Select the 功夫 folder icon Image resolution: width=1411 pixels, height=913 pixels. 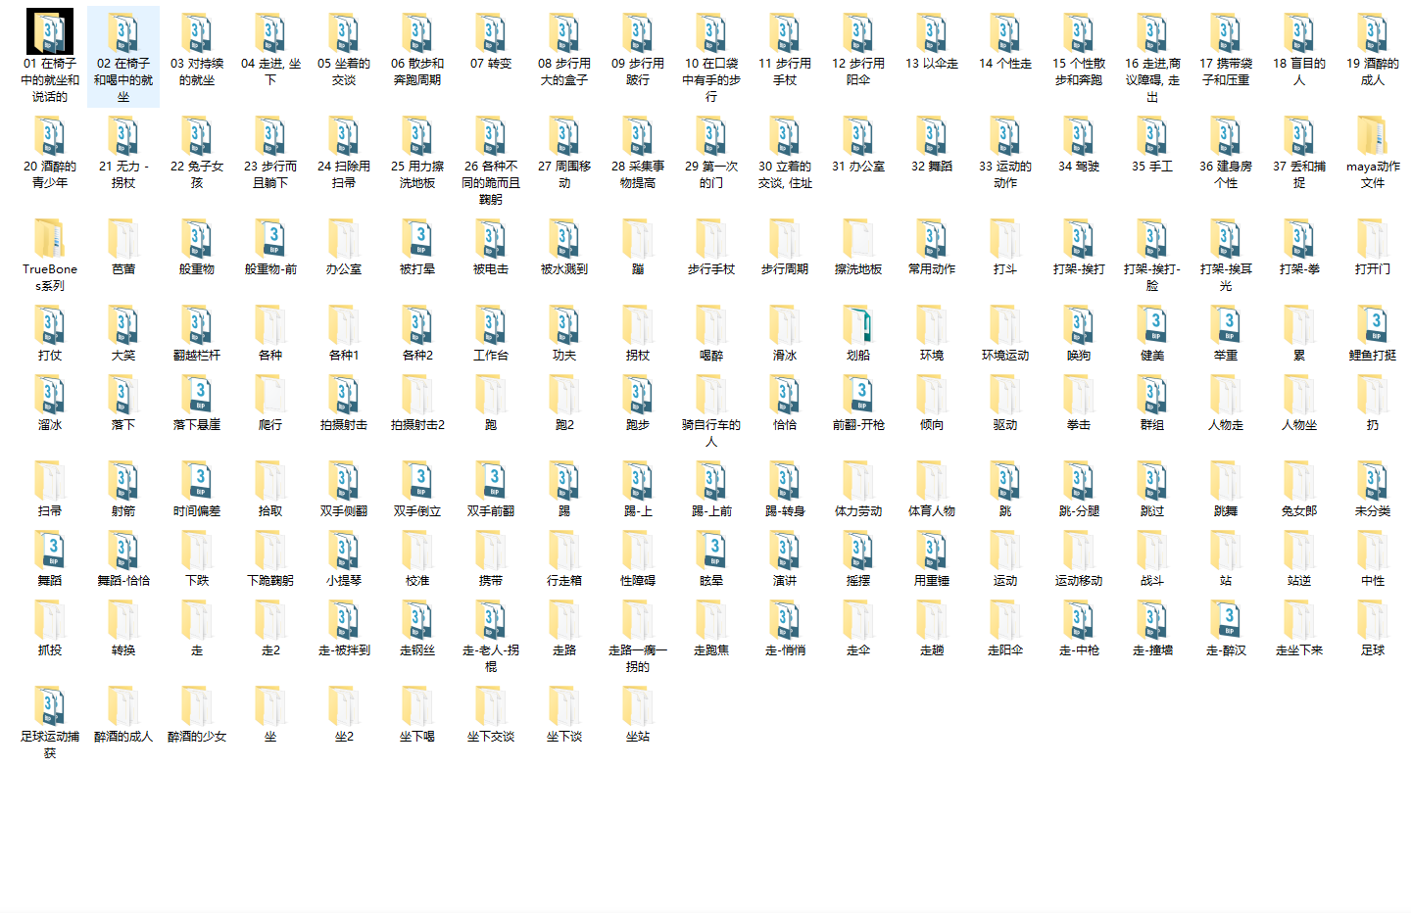click(564, 324)
